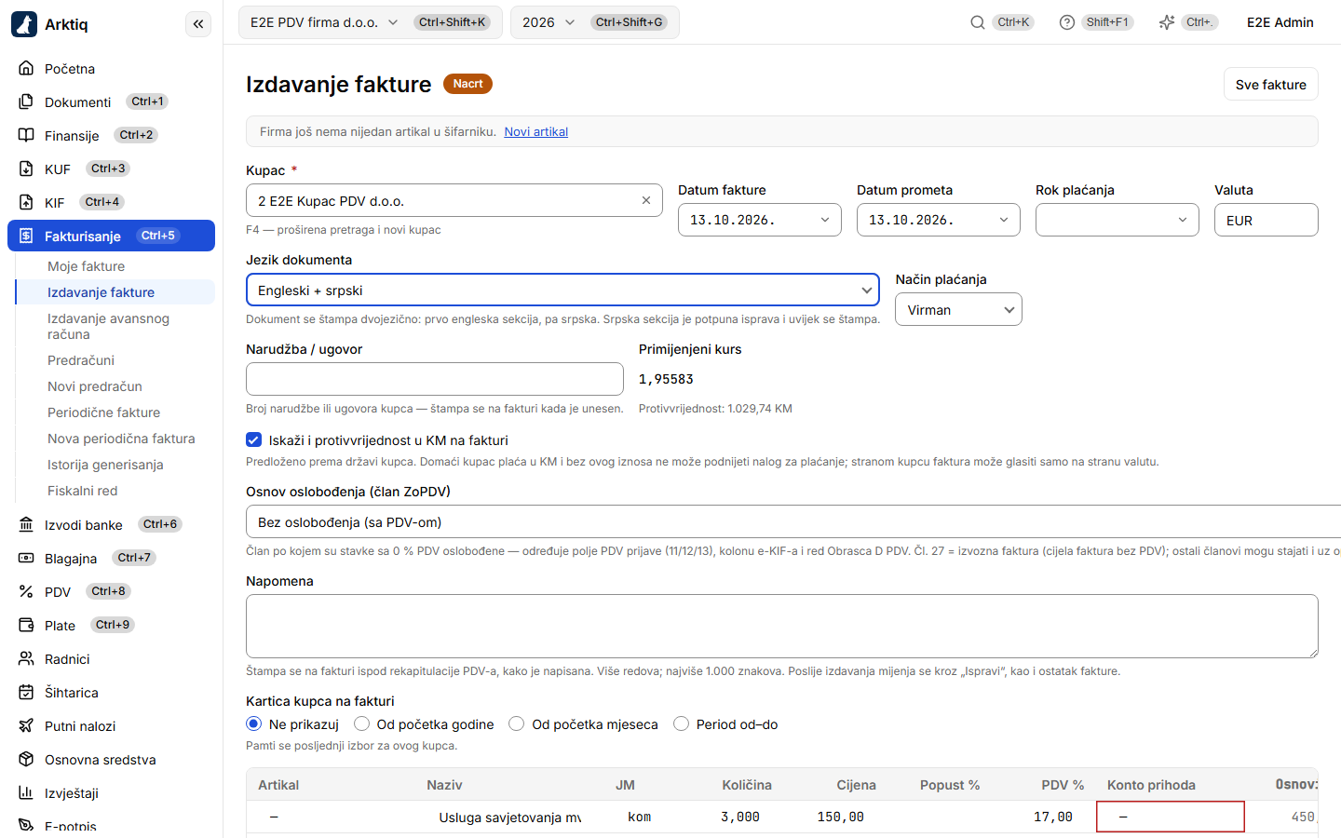
Task: Open KUF sidebar icon
Action: (x=26, y=169)
